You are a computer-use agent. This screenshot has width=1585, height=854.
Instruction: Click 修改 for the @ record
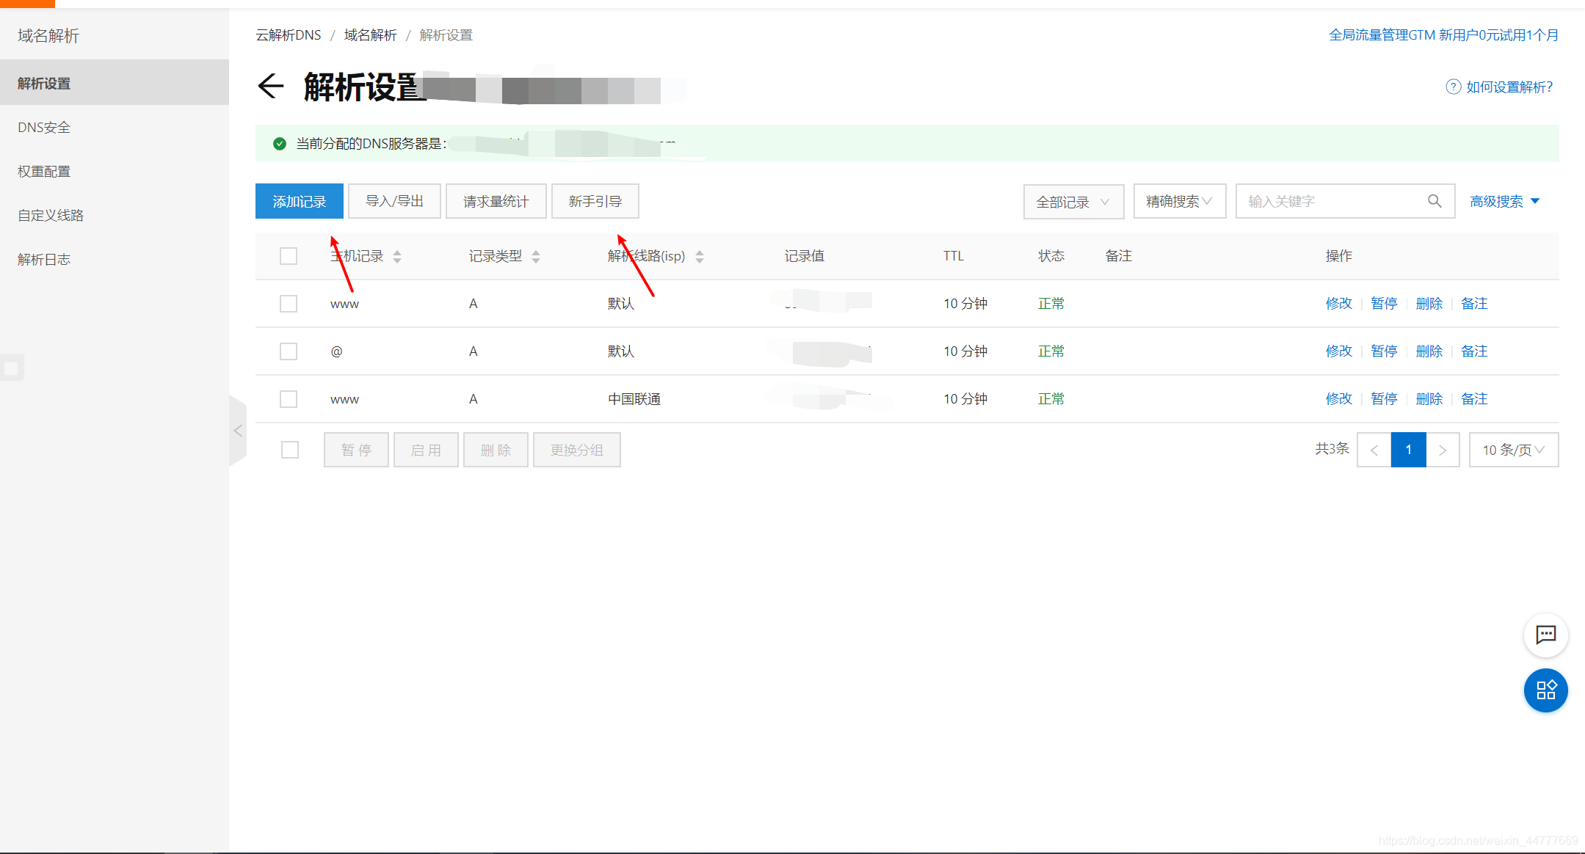tap(1339, 351)
